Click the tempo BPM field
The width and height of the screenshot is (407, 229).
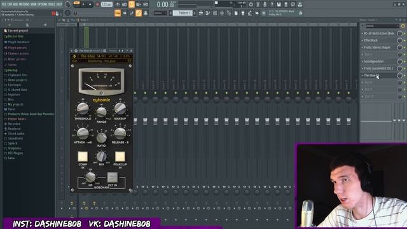click(x=107, y=4)
